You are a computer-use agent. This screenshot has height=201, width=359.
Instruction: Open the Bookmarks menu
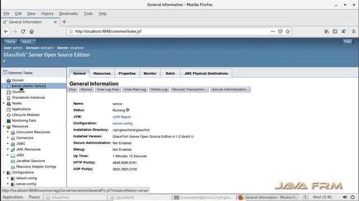tap(68, 13)
